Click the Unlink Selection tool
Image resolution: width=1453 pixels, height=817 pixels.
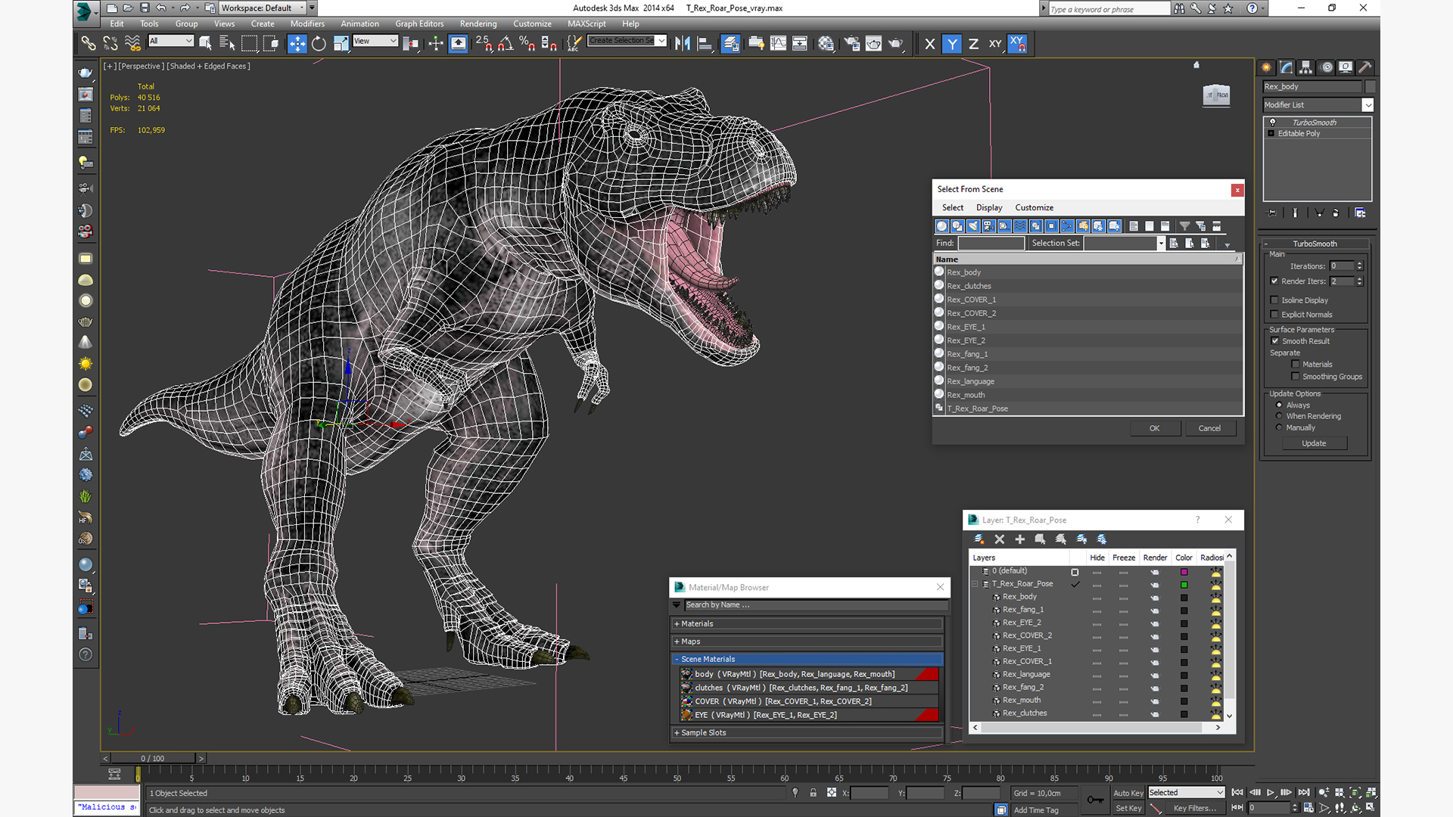[110, 44]
